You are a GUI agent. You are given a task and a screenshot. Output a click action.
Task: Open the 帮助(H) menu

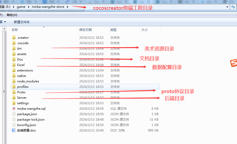coord(12,15)
